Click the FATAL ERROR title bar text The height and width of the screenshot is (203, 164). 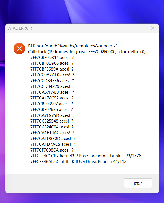[x=19, y=28]
